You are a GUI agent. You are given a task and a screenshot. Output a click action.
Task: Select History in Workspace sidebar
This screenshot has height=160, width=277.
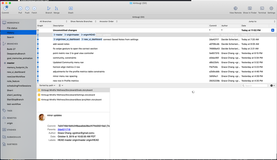point(18,33)
